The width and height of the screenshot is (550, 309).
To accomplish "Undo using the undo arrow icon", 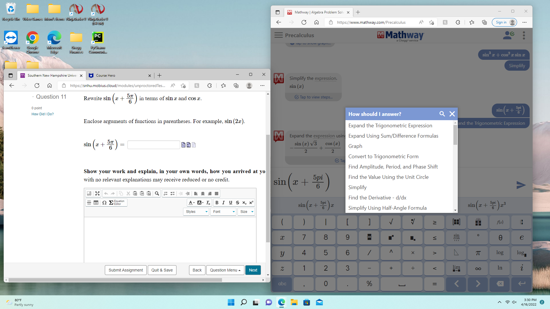I will [x=106, y=193].
